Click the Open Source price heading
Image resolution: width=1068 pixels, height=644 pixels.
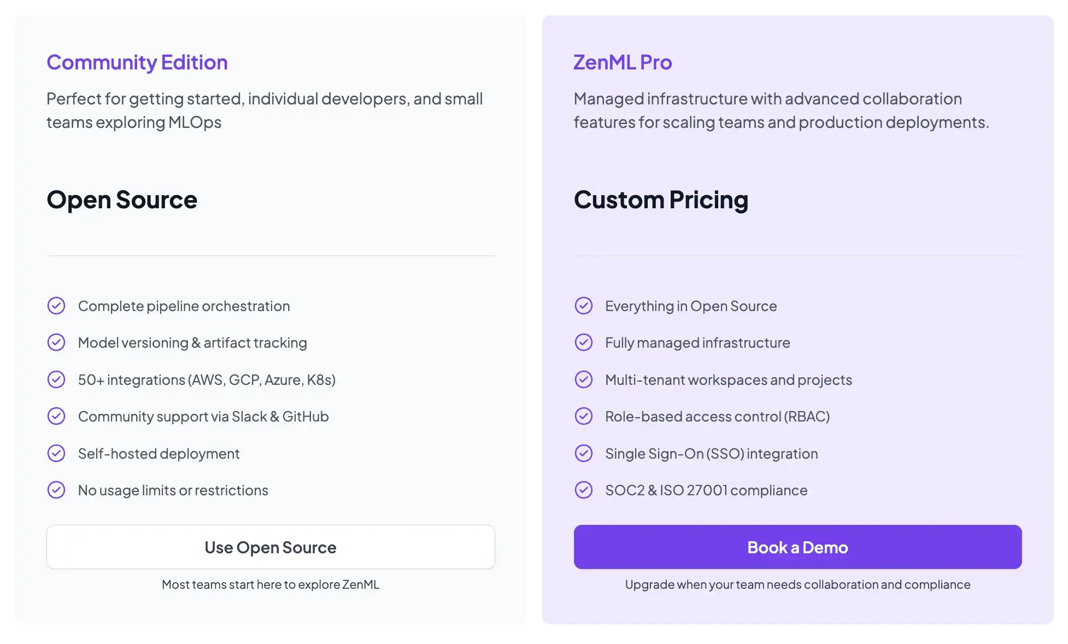point(122,200)
